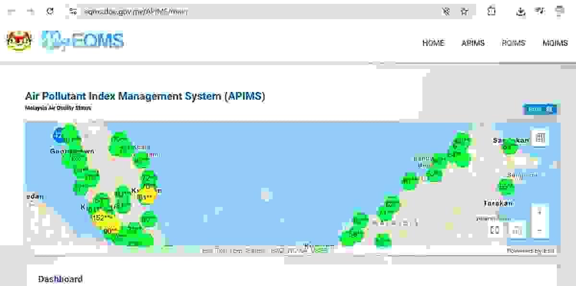Go back with the browser back arrow
576x286 pixels.
11,11
